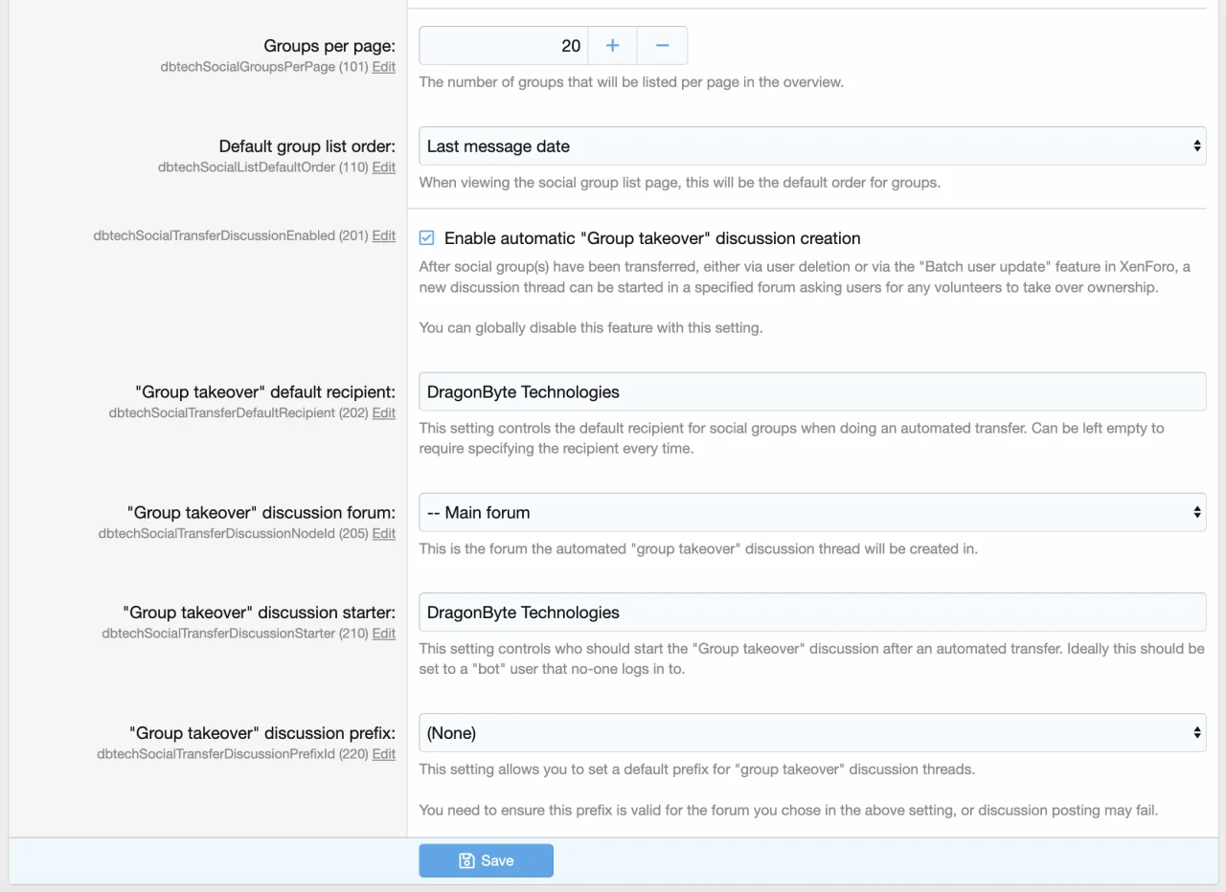Decrease groups per page with minus button
Viewport: 1226px width, 892px height.
[662, 46]
